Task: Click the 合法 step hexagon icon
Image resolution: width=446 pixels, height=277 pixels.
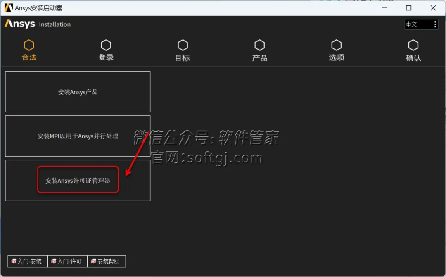Action: click(29, 45)
